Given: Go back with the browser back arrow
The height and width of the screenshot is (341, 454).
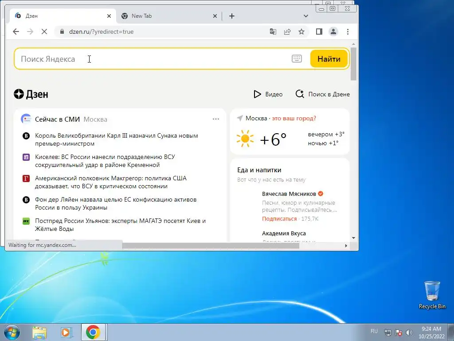Looking at the screenshot, I should pyautogui.click(x=16, y=32).
